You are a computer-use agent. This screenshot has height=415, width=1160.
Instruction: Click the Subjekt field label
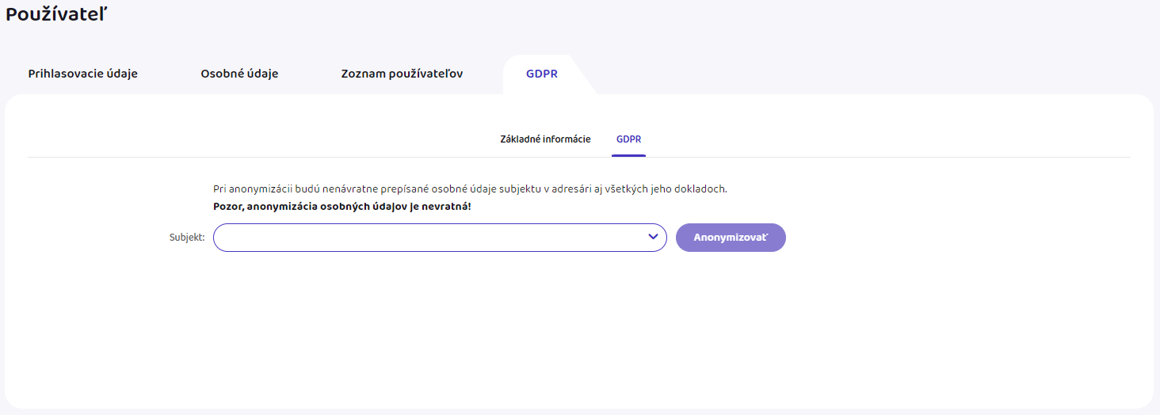coord(187,238)
